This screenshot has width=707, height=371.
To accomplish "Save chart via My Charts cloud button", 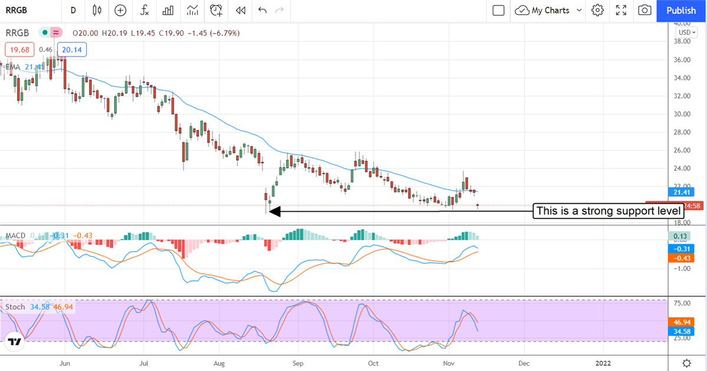I will pos(542,10).
